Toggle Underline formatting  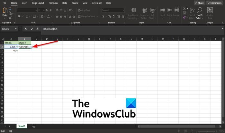[27, 16]
